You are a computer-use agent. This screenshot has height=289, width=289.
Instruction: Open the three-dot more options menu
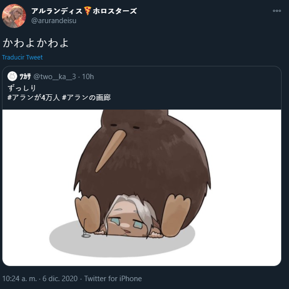tap(277, 11)
